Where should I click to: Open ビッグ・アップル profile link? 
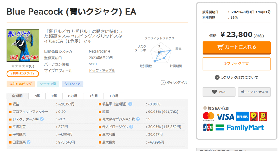tap(102, 71)
